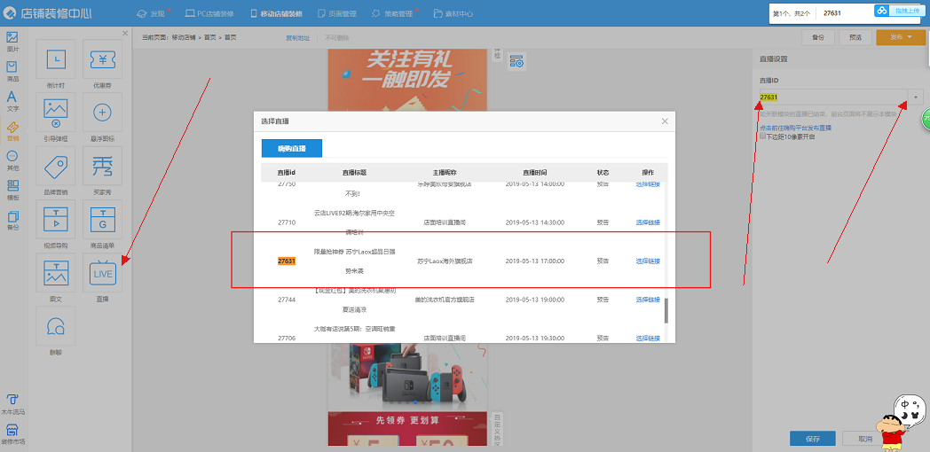Click the 店面培训直播间 cell at 14:30:00
The height and width of the screenshot is (452, 930).
(x=445, y=222)
